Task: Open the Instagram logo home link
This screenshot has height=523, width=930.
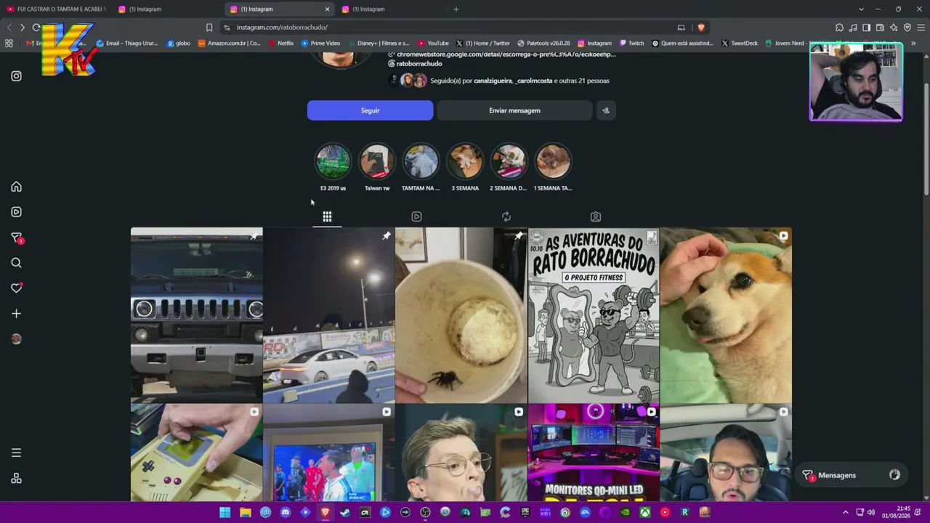Action: pyautogui.click(x=16, y=76)
